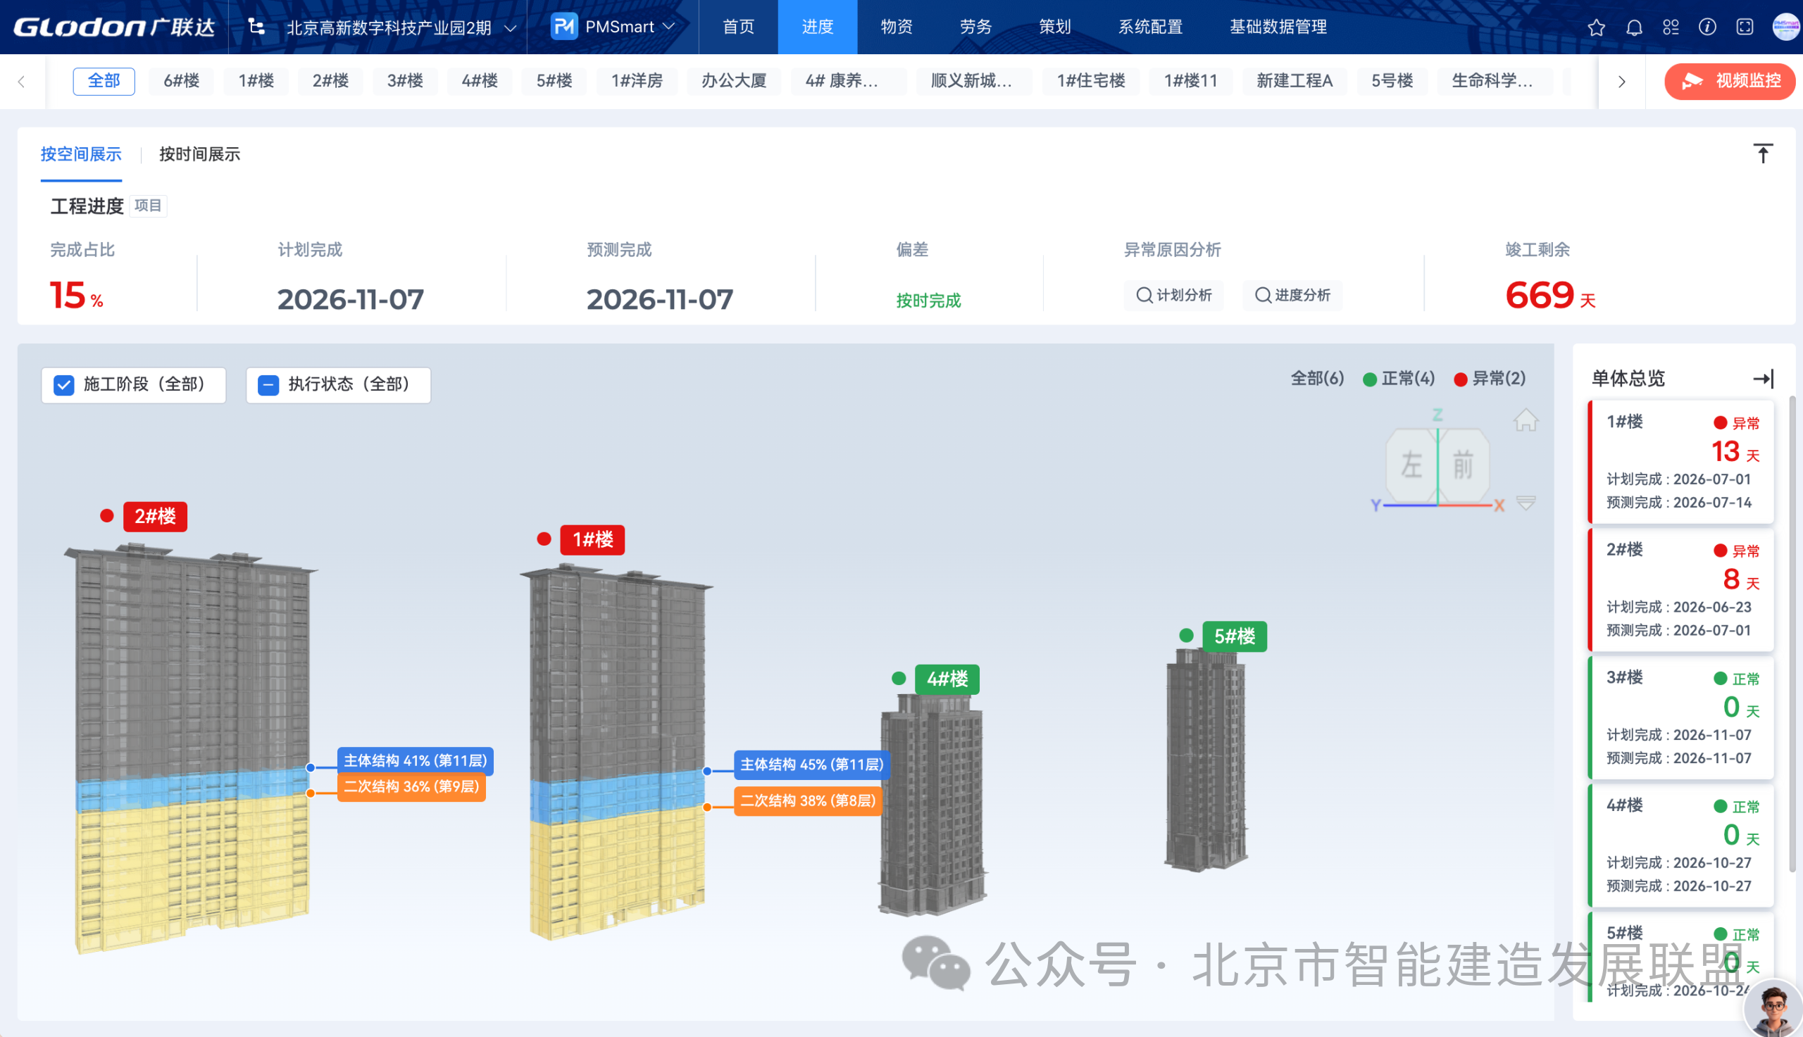This screenshot has width=1803, height=1037.
Task: Collapse the 单体总览 panel arrow icon
Action: pos(1763,378)
